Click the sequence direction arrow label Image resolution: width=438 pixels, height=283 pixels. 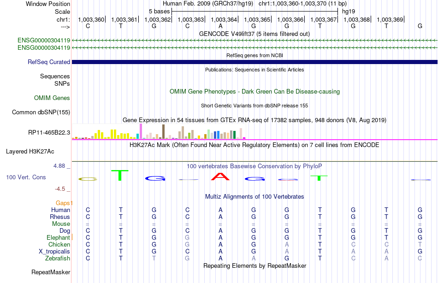pyautogui.click(x=65, y=27)
